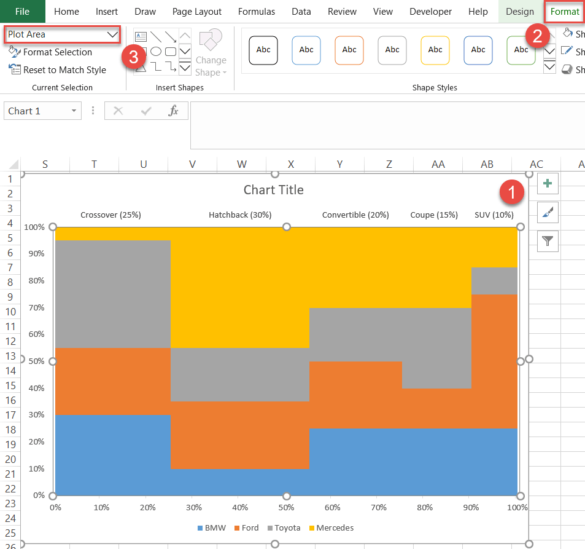The width and height of the screenshot is (585, 549).
Task: Select the Rounded Rectangle shape
Action: [x=171, y=52]
